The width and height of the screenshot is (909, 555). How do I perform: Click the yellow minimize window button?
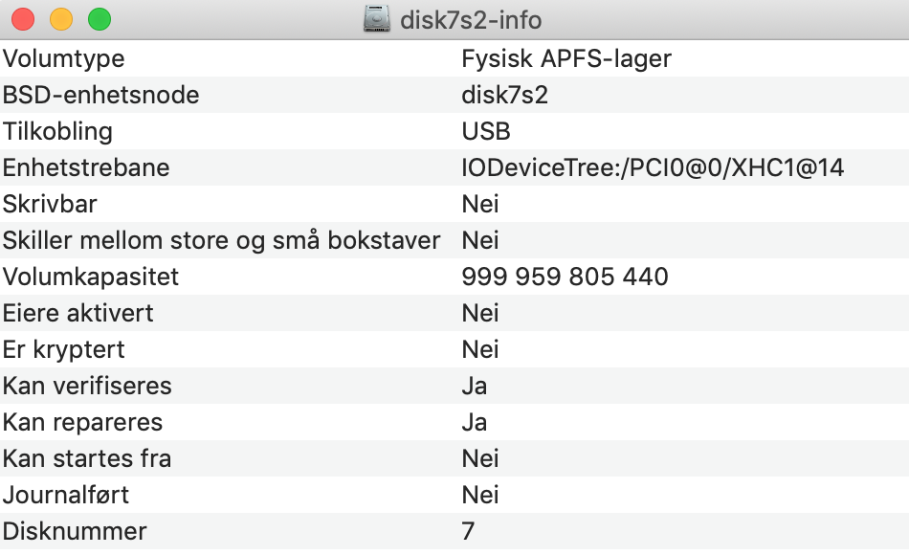[61, 19]
